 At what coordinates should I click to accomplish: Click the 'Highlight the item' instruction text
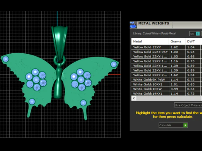[x=169, y=115]
